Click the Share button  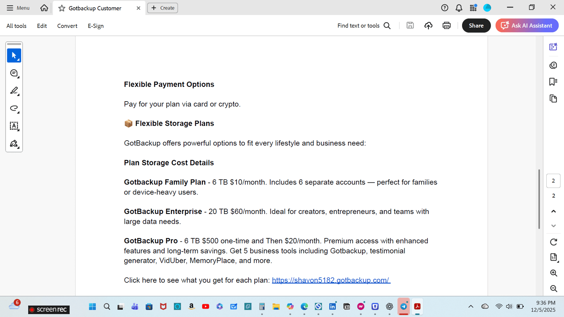point(476,26)
